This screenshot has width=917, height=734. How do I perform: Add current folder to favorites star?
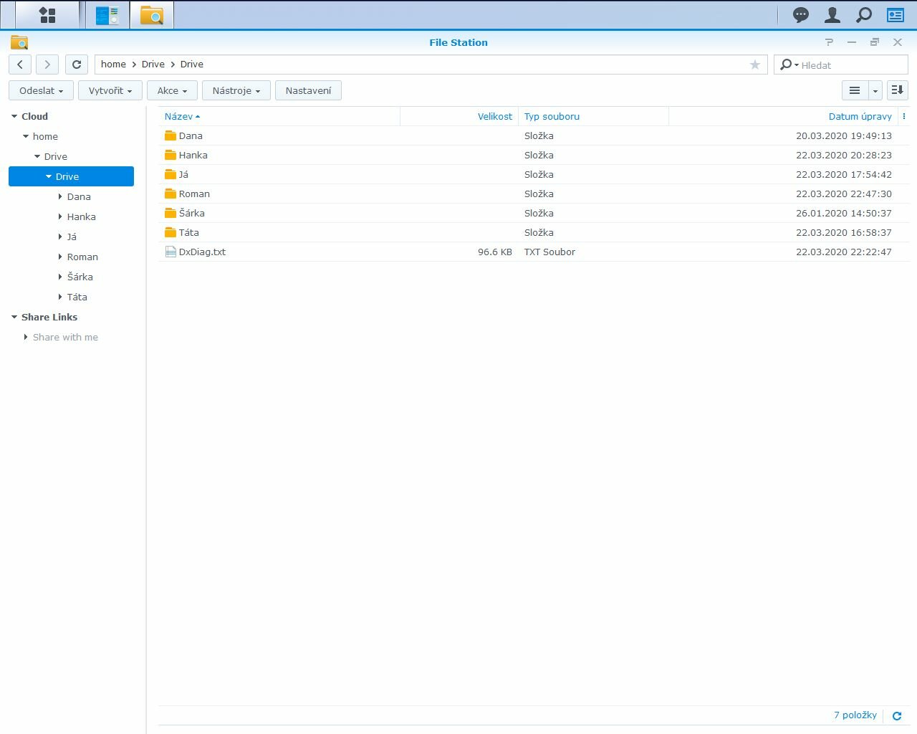pos(754,65)
